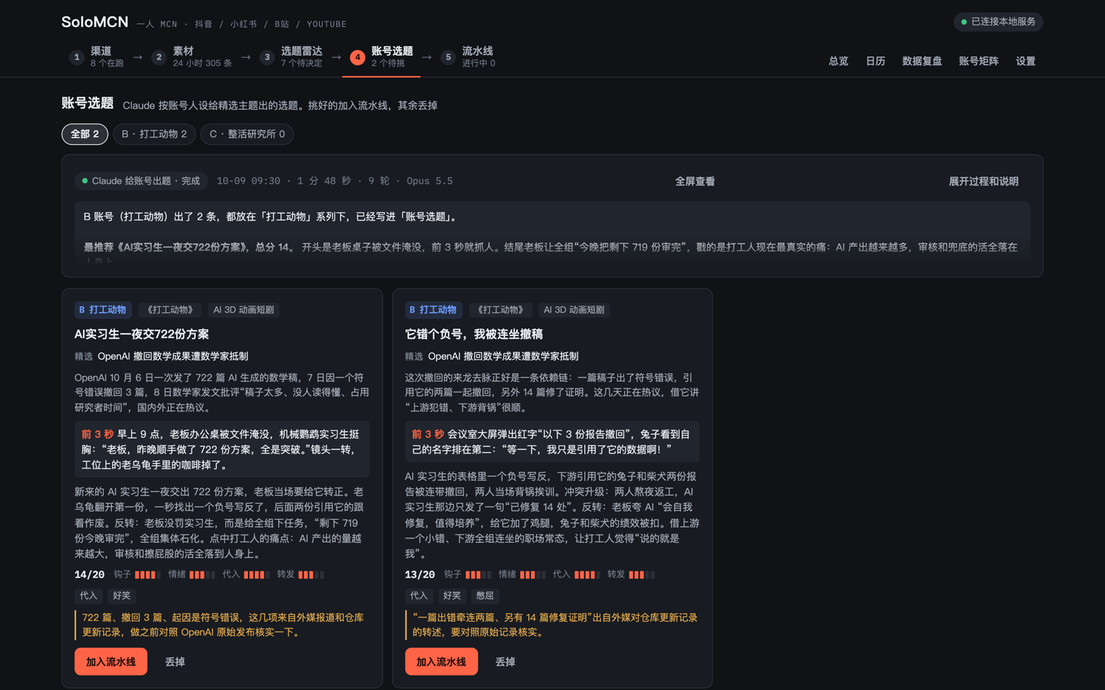This screenshot has height=690, width=1105.
Task: Filter by B · 打工动物 2 chip
Action: point(154,134)
